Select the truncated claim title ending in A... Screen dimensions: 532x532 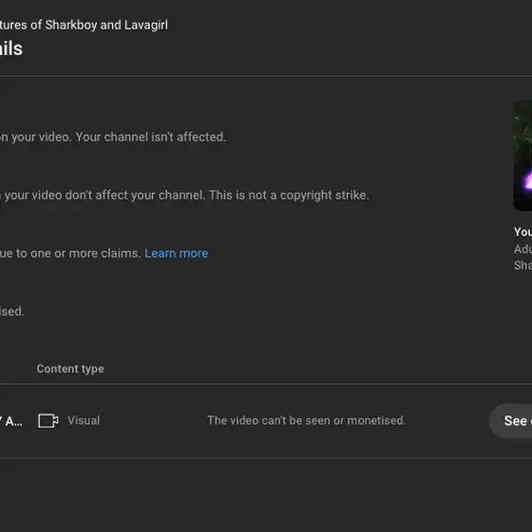pyautogui.click(x=11, y=421)
